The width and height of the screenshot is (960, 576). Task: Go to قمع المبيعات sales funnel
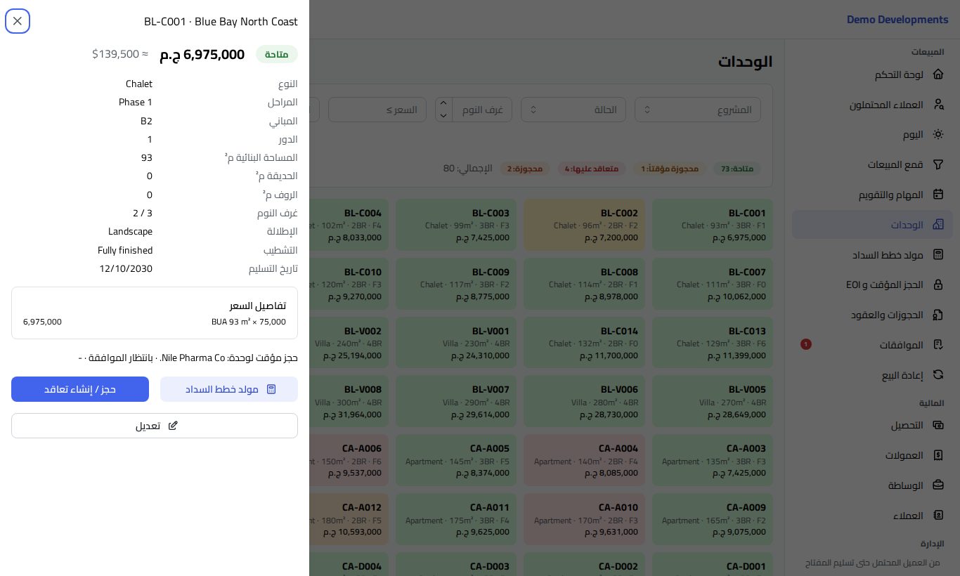tap(872, 164)
